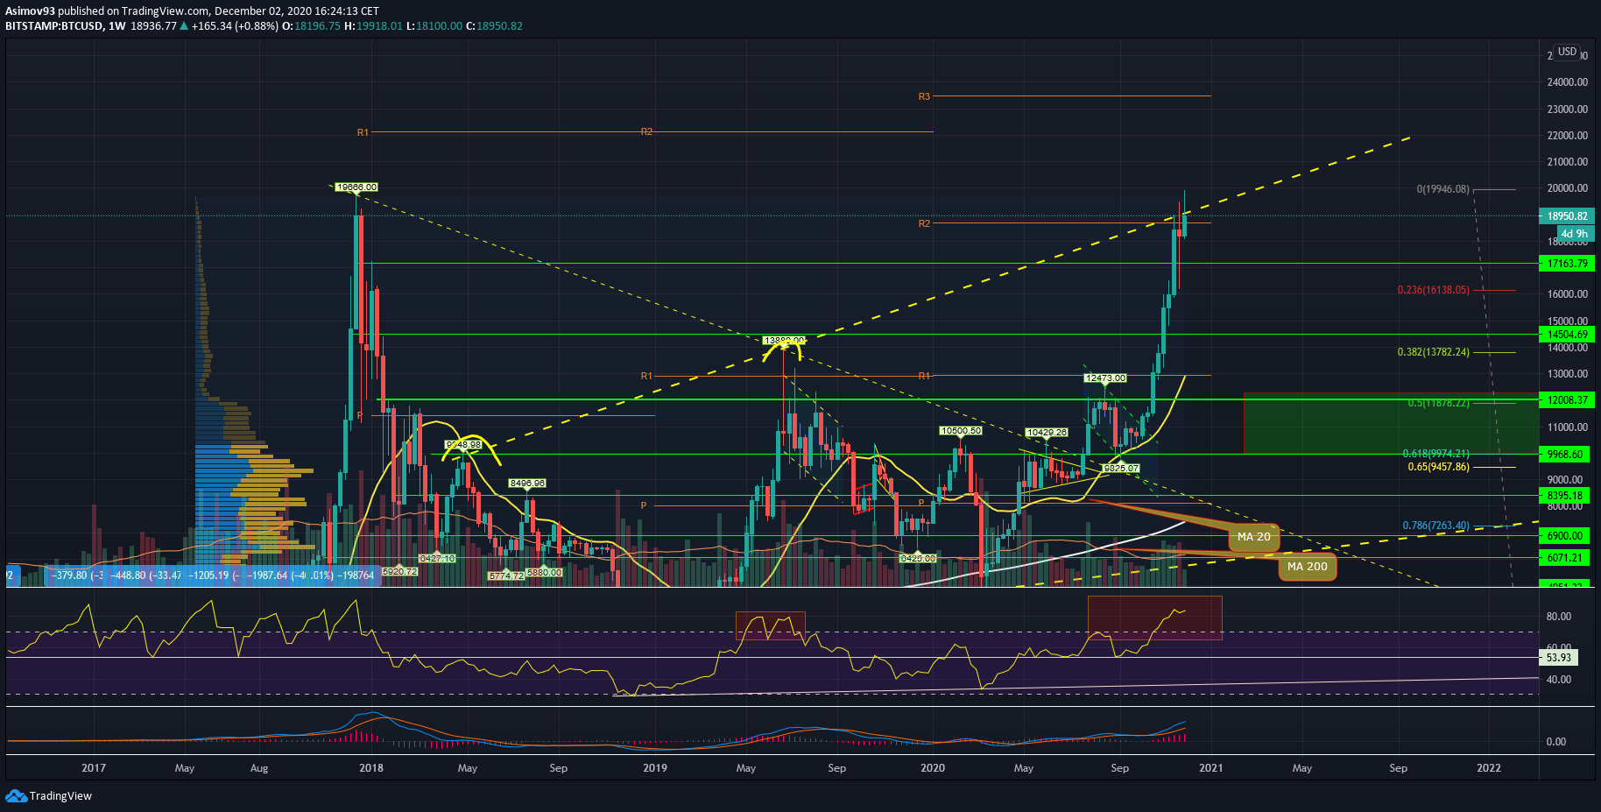Select the MA 200 callout label
Screen dimensions: 1601x812
[1307, 567]
